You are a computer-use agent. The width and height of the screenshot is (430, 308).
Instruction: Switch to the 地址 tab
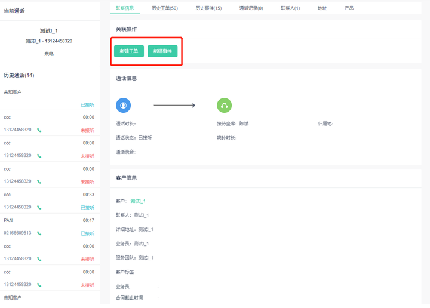(322, 8)
